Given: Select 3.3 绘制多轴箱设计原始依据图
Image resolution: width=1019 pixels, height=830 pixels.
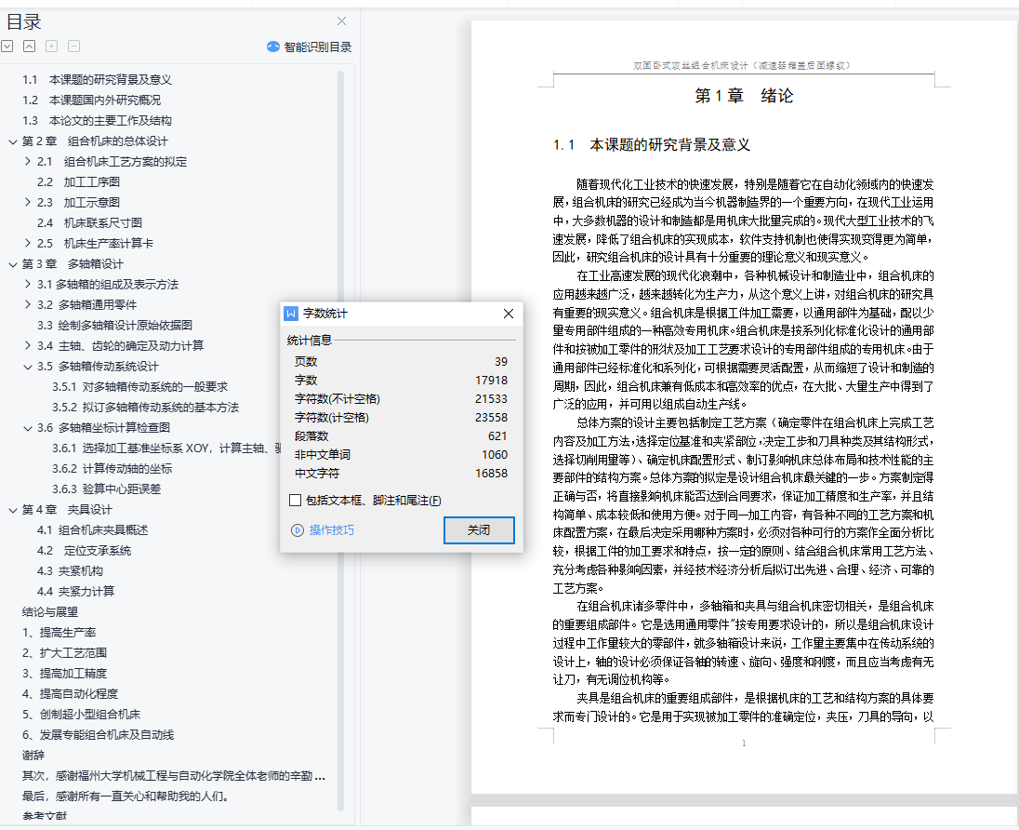Looking at the screenshot, I should click(x=114, y=326).
